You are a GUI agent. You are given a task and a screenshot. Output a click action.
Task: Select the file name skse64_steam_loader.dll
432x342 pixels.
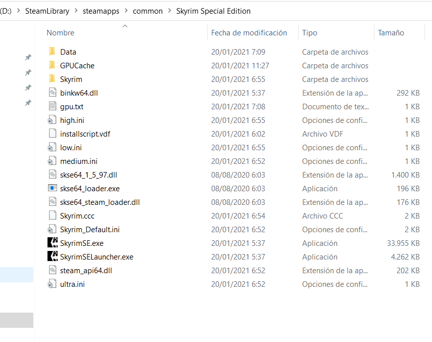[100, 202]
